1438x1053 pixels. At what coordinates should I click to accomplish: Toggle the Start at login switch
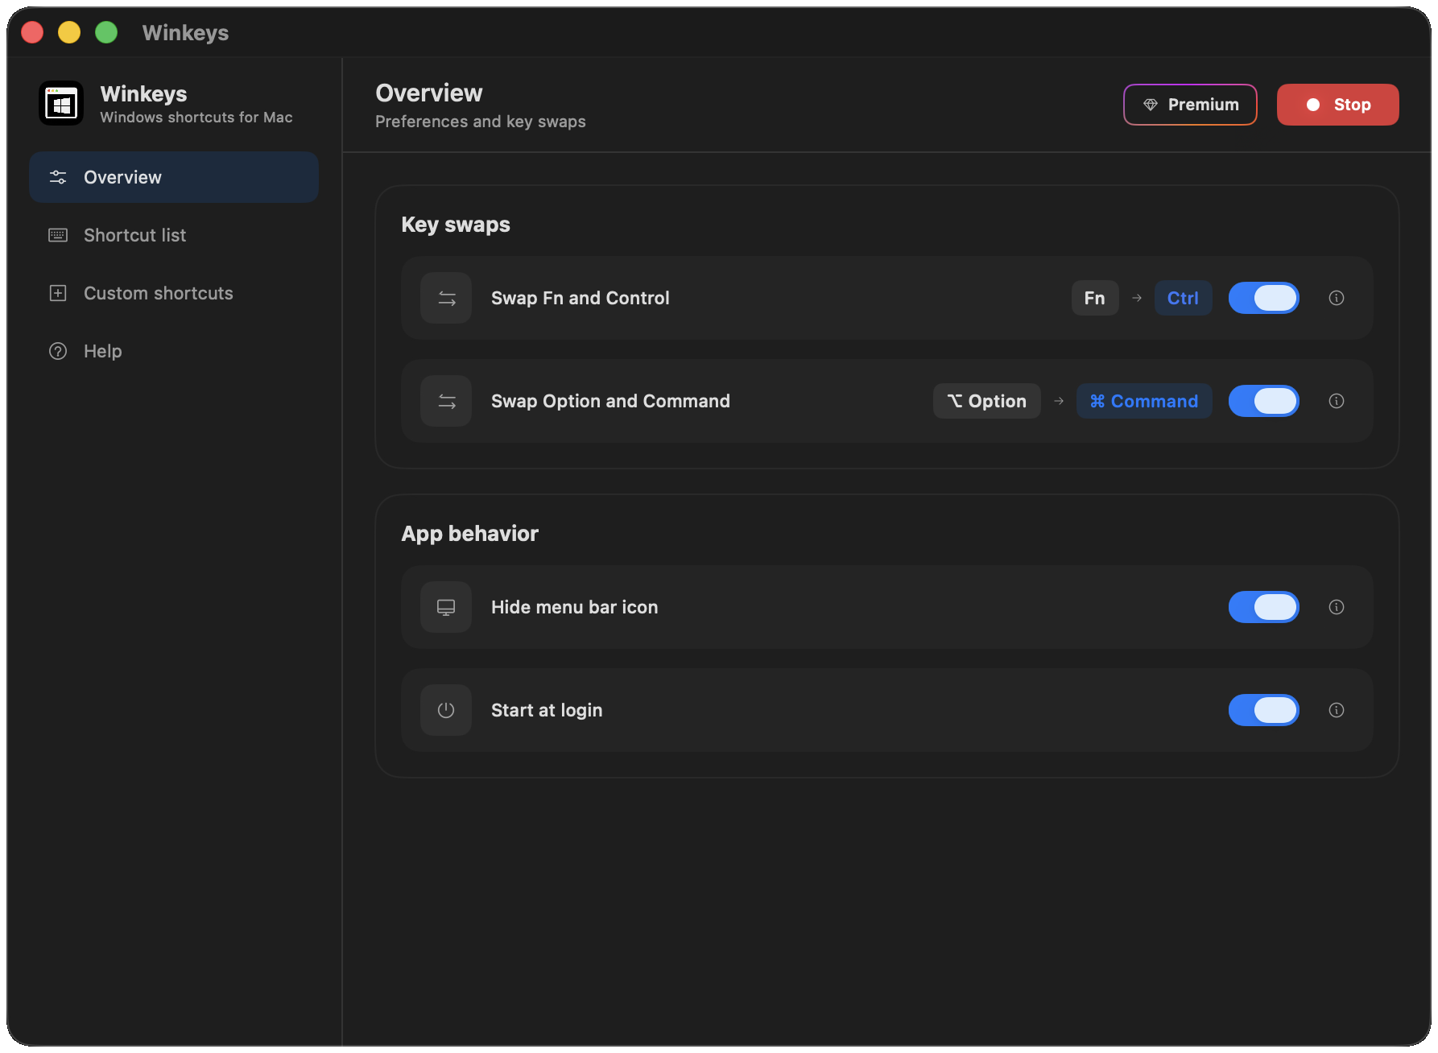(1264, 710)
